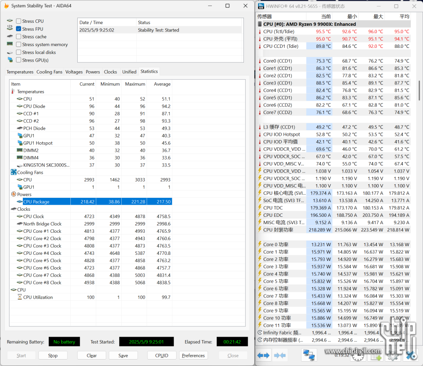Viewport: 423px width, 366px height.
Task: Select the CCD #2 temperature row
Action: pos(91,121)
